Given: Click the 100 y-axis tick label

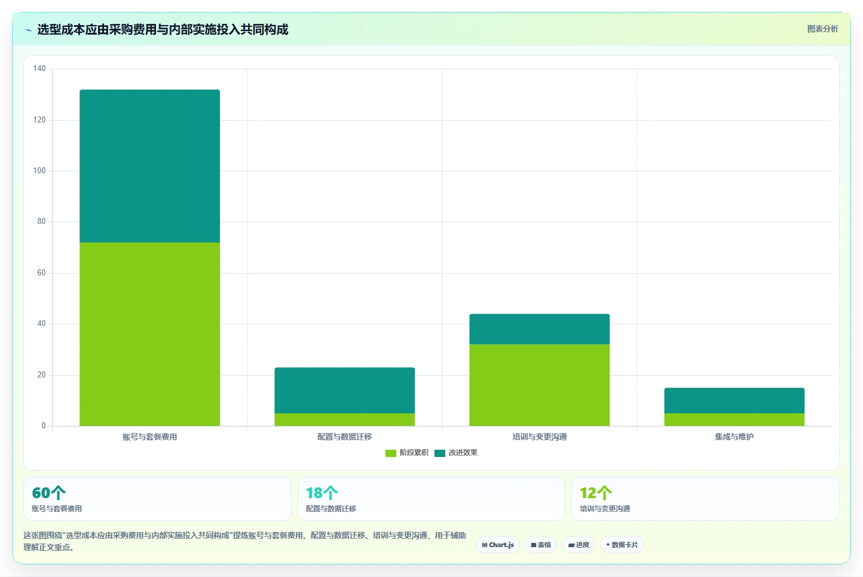Looking at the screenshot, I should (39, 171).
